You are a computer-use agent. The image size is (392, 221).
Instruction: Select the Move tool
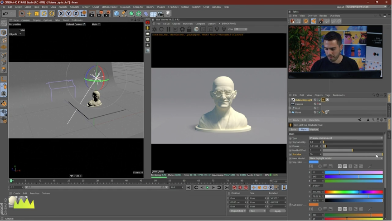click(x=29, y=14)
